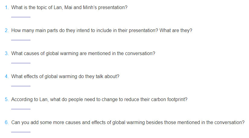Viewport: 249px width, 138px height.
Task: Click the answer blank under question 1
Action: 21,16
